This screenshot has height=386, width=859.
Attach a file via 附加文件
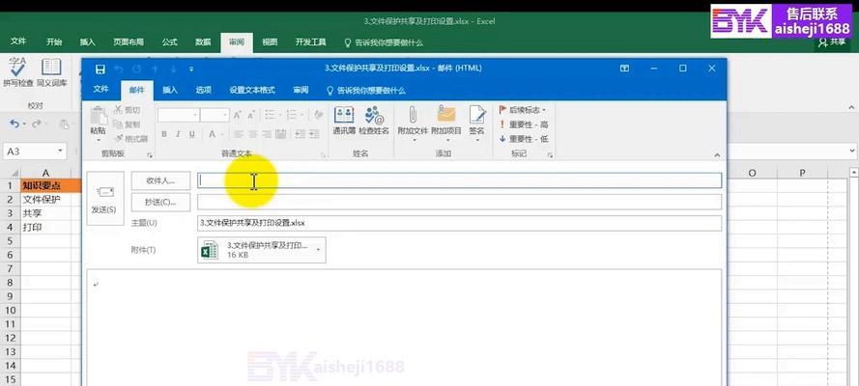coord(413,124)
